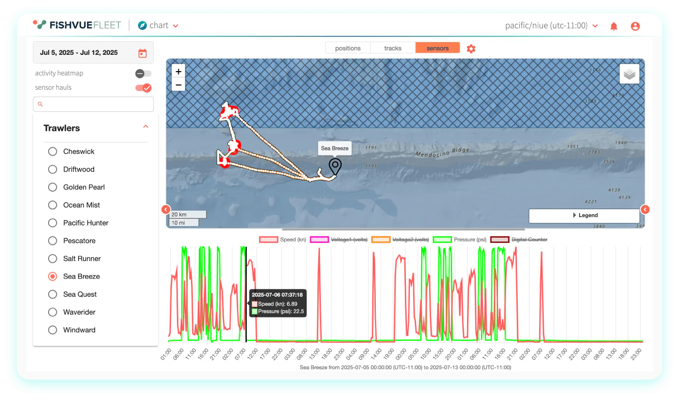Screen dimensions: 679x400
Task: Collapse the Trawlers list
Action: [146, 127]
